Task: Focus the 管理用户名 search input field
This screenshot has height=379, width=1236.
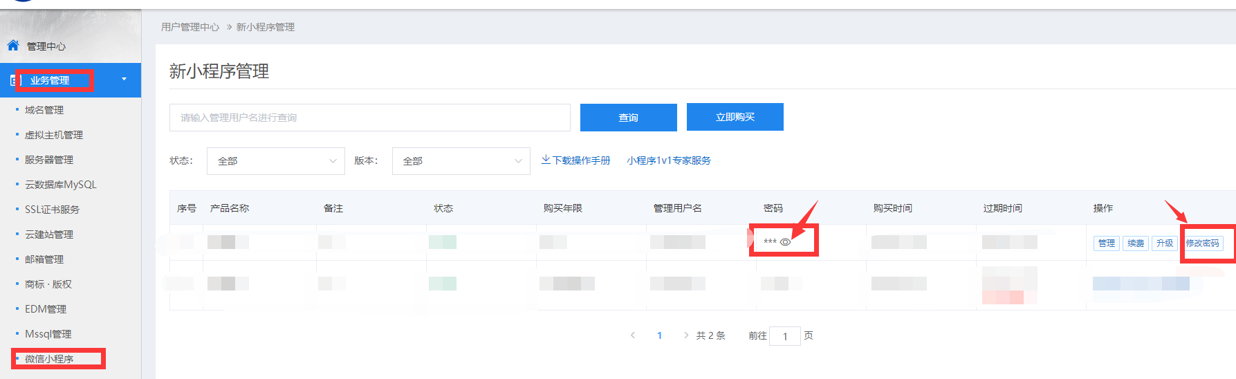Action: 369,118
